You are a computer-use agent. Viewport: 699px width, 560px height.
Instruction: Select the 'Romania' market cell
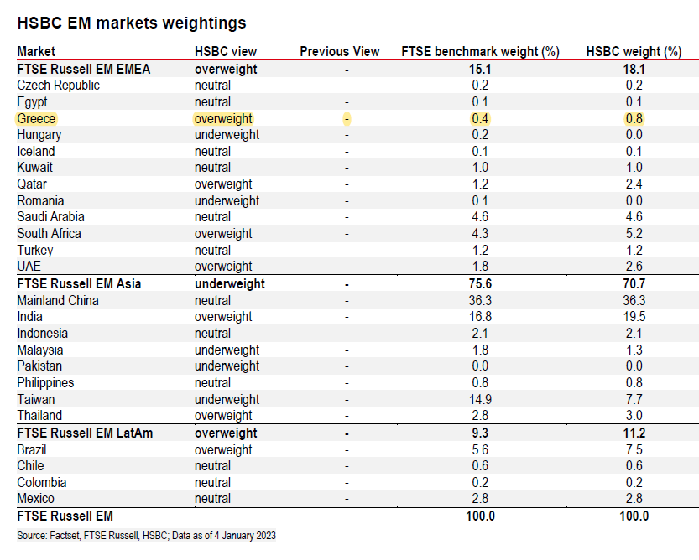(40, 201)
